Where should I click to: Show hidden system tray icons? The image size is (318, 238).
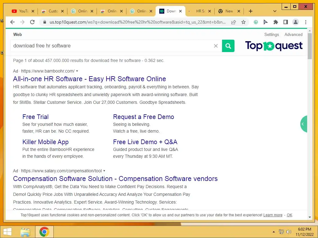pyautogui.click(x=274, y=232)
